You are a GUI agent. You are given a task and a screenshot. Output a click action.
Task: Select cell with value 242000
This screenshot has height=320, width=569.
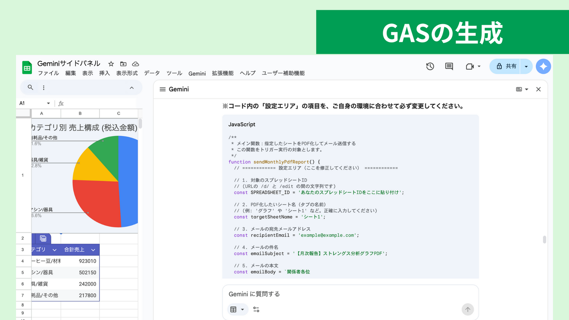click(x=80, y=284)
